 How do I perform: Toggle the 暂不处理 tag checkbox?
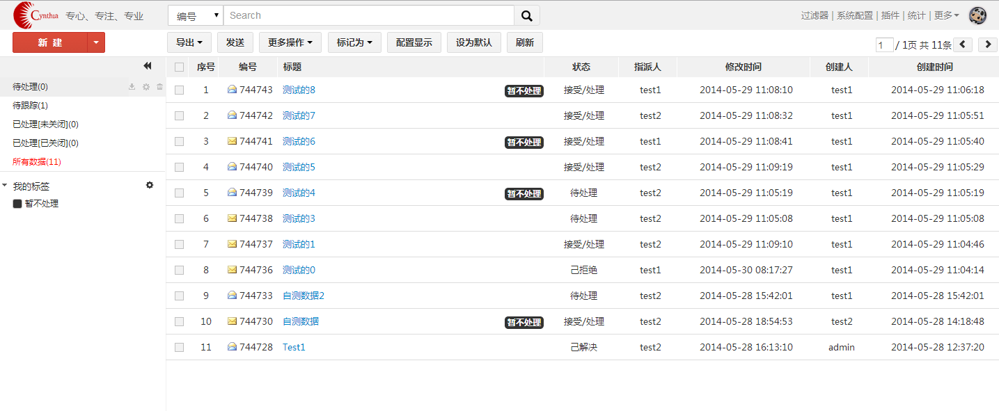point(17,203)
